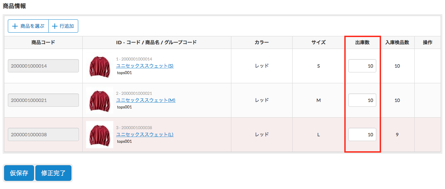The height and width of the screenshot is (189, 445).
Task: Open the ユニセックススウェット(S) product link
Action: click(x=145, y=66)
